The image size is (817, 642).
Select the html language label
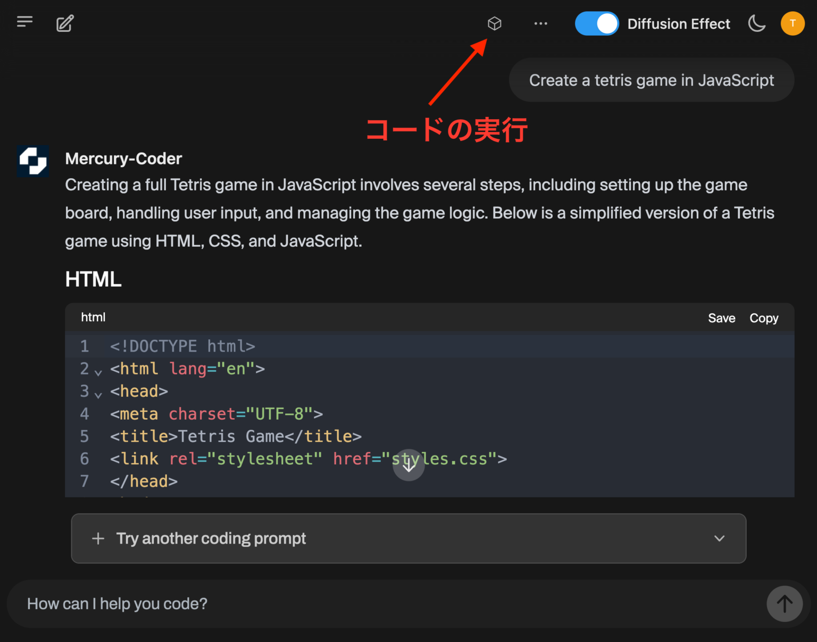point(93,317)
